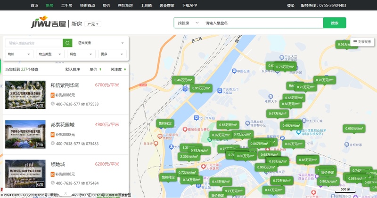Open the 广元 city selector dropdown

tap(94, 24)
